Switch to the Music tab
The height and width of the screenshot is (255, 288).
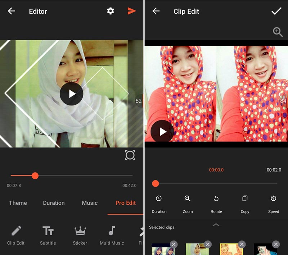click(89, 203)
